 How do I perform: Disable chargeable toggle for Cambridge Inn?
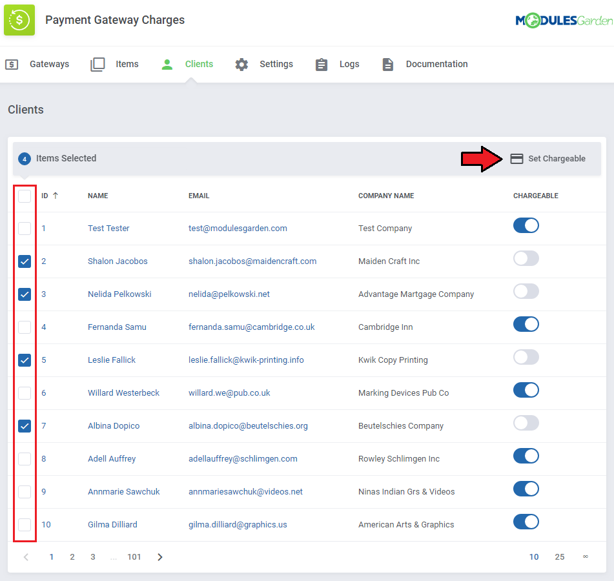tap(526, 324)
